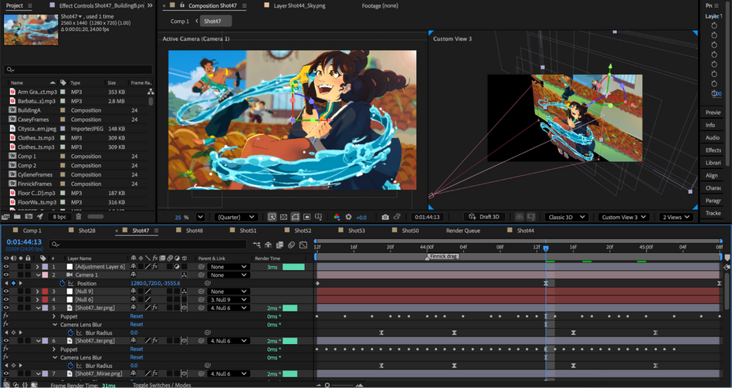
Task: Click the region of interest icon
Action: tap(307, 218)
